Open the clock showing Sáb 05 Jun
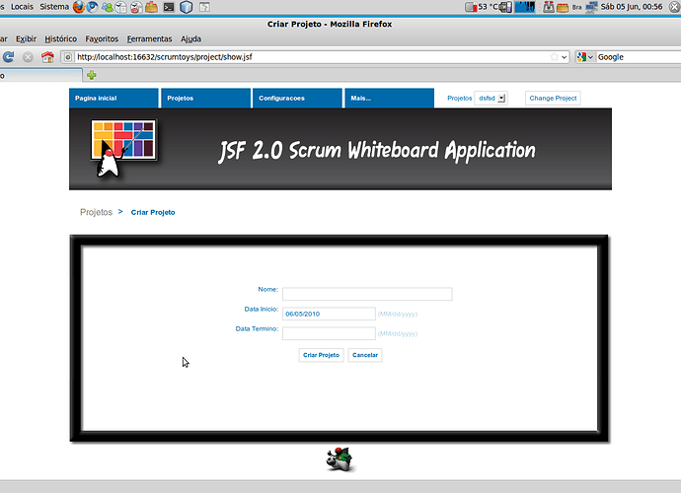This screenshot has height=493, width=681. 632,7
